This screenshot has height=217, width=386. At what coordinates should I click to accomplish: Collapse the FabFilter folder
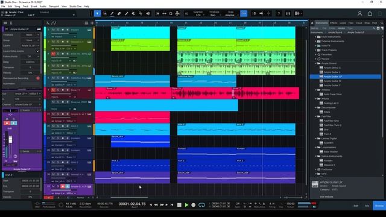click(316, 116)
